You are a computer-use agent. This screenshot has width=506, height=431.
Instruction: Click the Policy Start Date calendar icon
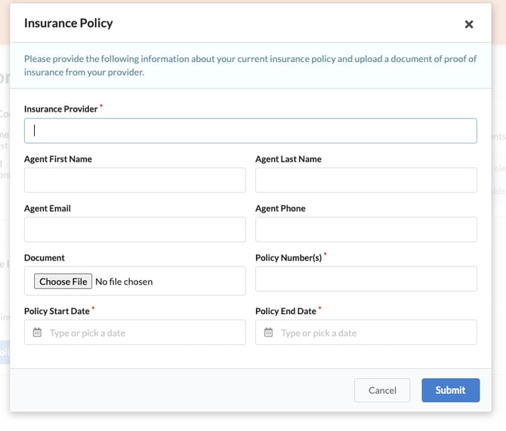37,333
